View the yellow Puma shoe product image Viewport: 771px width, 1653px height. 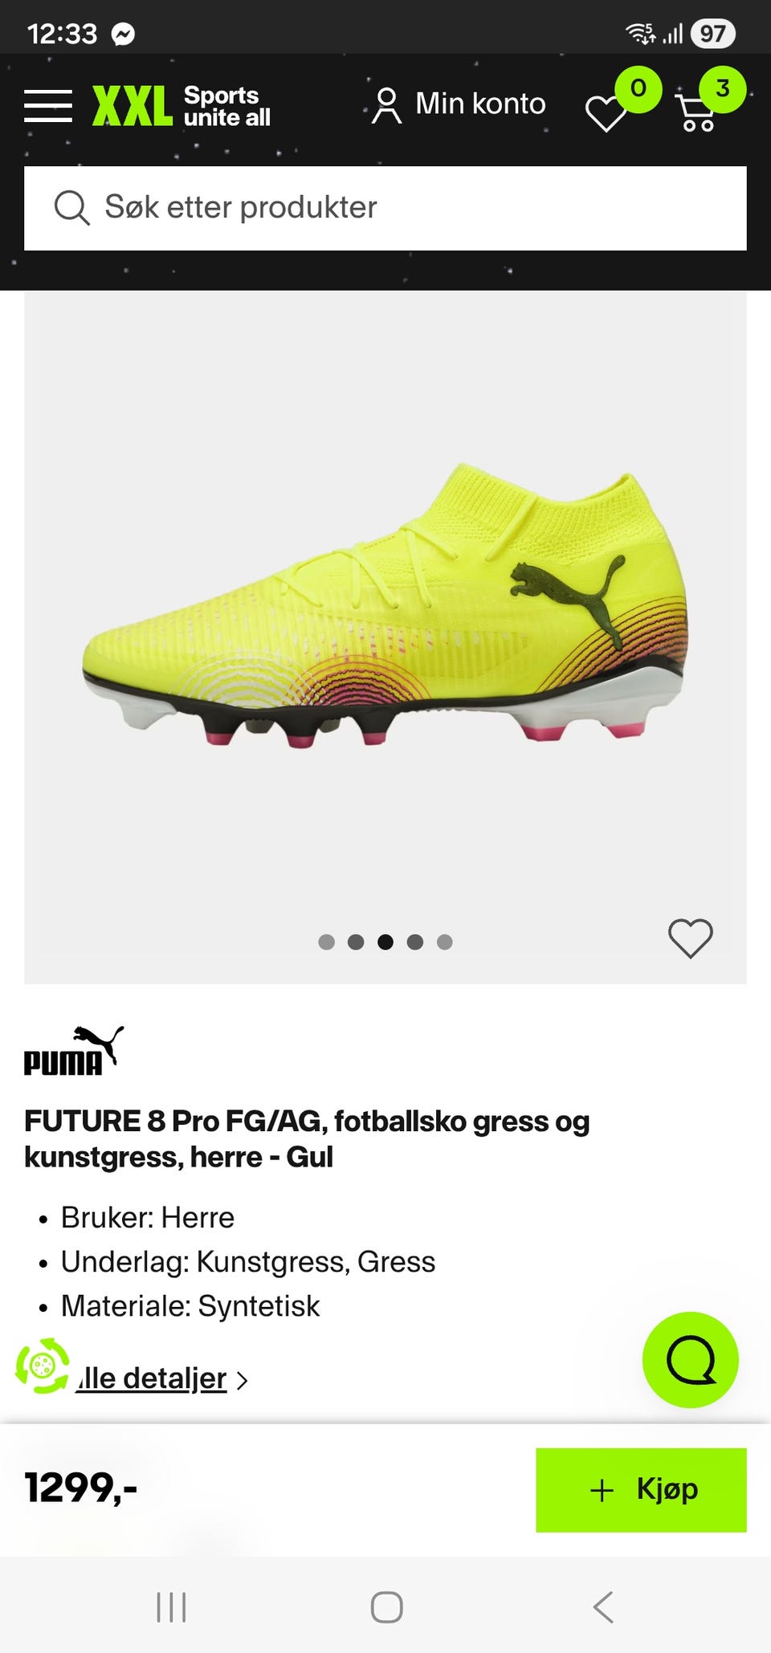pos(385,608)
